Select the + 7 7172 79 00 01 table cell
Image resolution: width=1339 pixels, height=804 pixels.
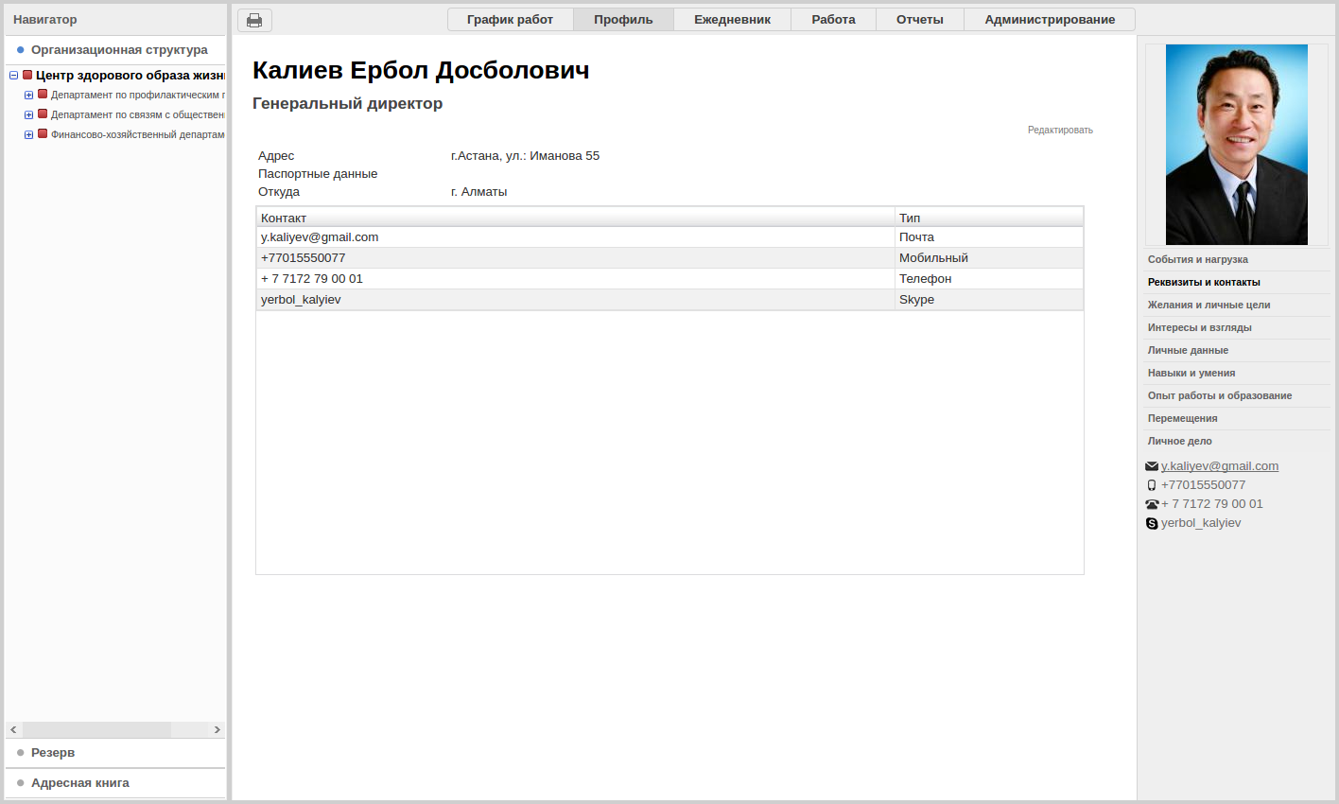[x=575, y=279]
